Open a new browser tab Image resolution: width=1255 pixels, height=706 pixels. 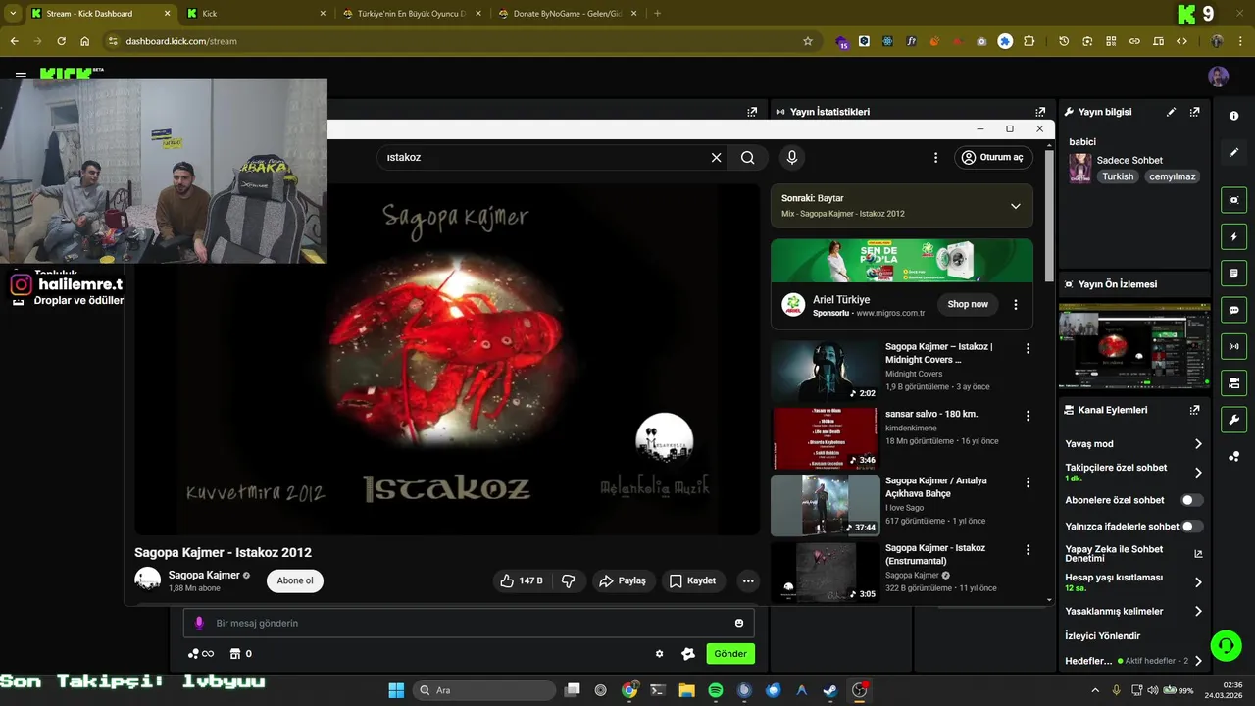[x=657, y=14]
